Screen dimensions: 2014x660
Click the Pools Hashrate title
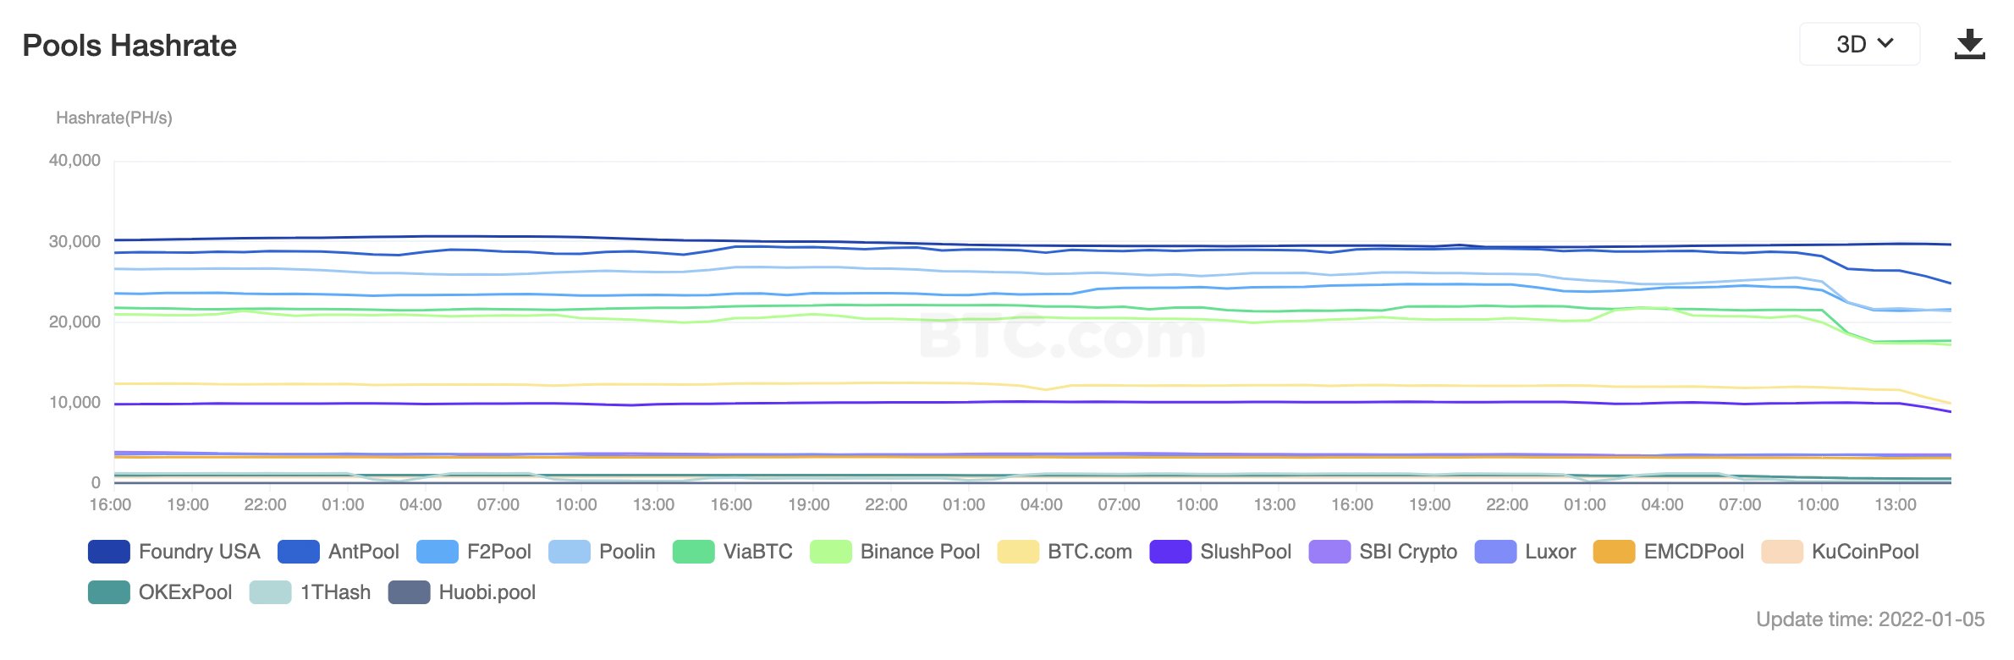coord(129,46)
